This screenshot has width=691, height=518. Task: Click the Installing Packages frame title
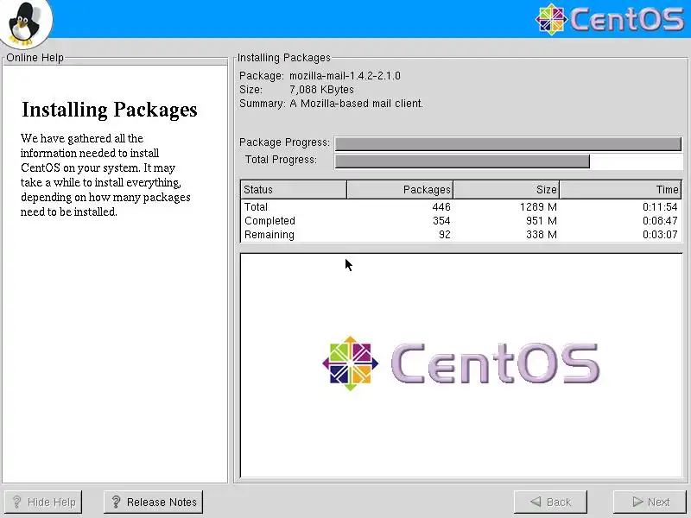(x=284, y=58)
